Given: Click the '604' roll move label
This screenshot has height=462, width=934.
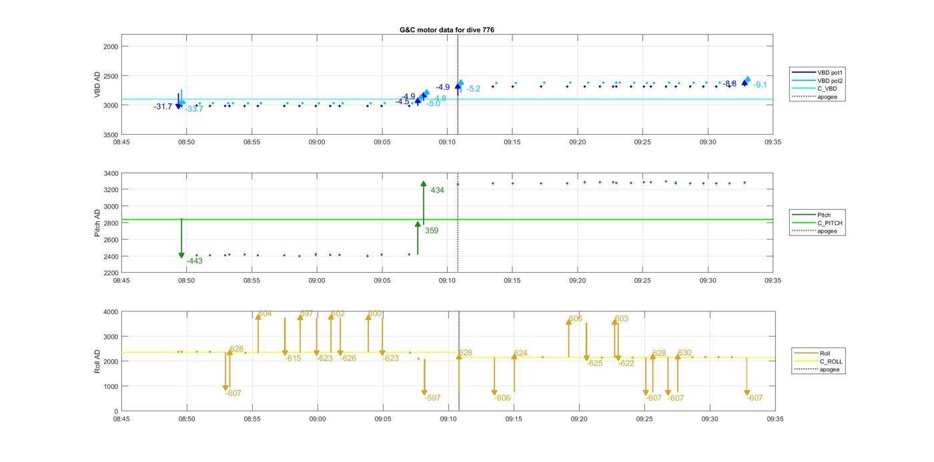Looking at the screenshot, I should pyautogui.click(x=265, y=314).
